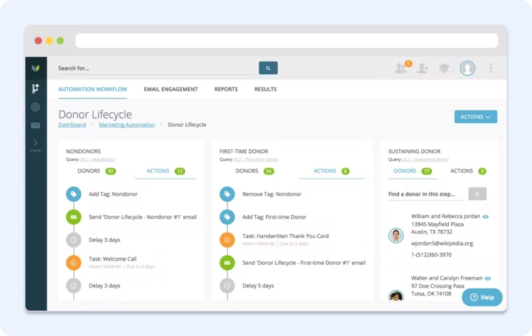
Task: Open the Actions dropdown button
Action: click(476, 117)
